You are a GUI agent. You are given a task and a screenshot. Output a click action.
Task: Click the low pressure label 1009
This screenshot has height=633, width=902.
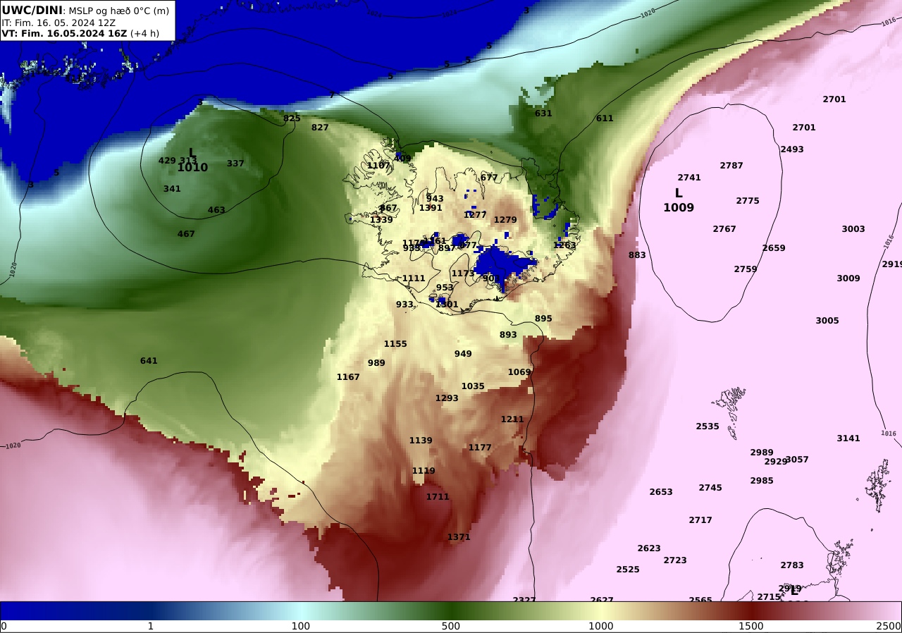click(x=679, y=208)
